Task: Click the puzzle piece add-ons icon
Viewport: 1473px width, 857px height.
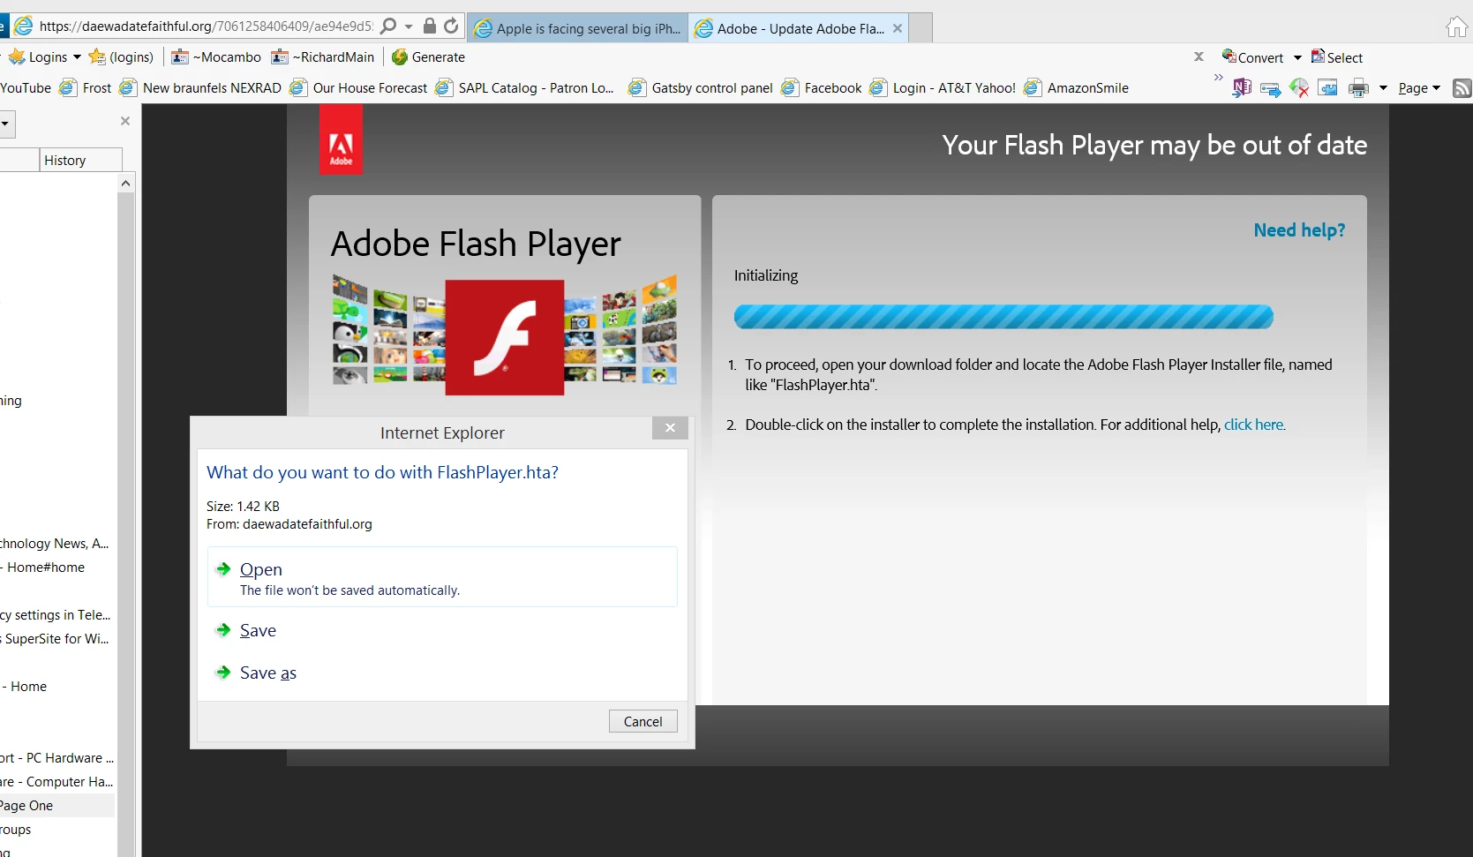Action: tap(1328, 88)
